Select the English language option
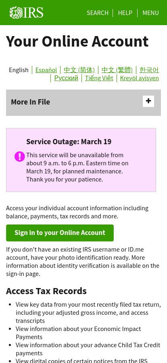Image resolution: width=167 pixels, height=363 pixels. tap(19, 70)
